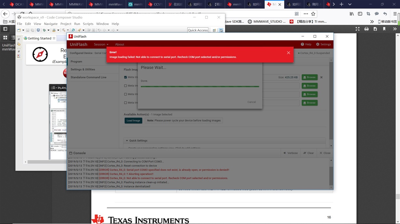Open the CCS Project menu
400x224 pixels.
[x=66, y=24]
